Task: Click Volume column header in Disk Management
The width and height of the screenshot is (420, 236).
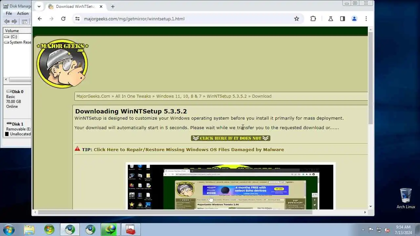Action: click(x=17, y=30)
